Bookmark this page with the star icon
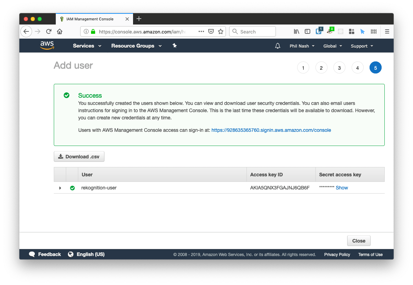The height and width of the screenshot is (285, 413). click(221, 32)
